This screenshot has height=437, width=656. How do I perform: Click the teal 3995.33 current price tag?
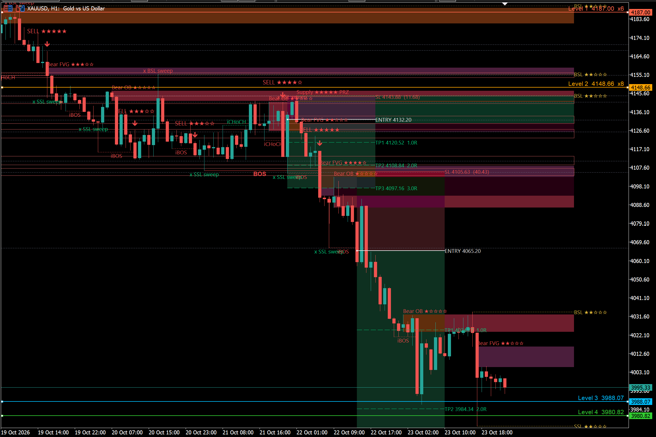click(640, 388)
